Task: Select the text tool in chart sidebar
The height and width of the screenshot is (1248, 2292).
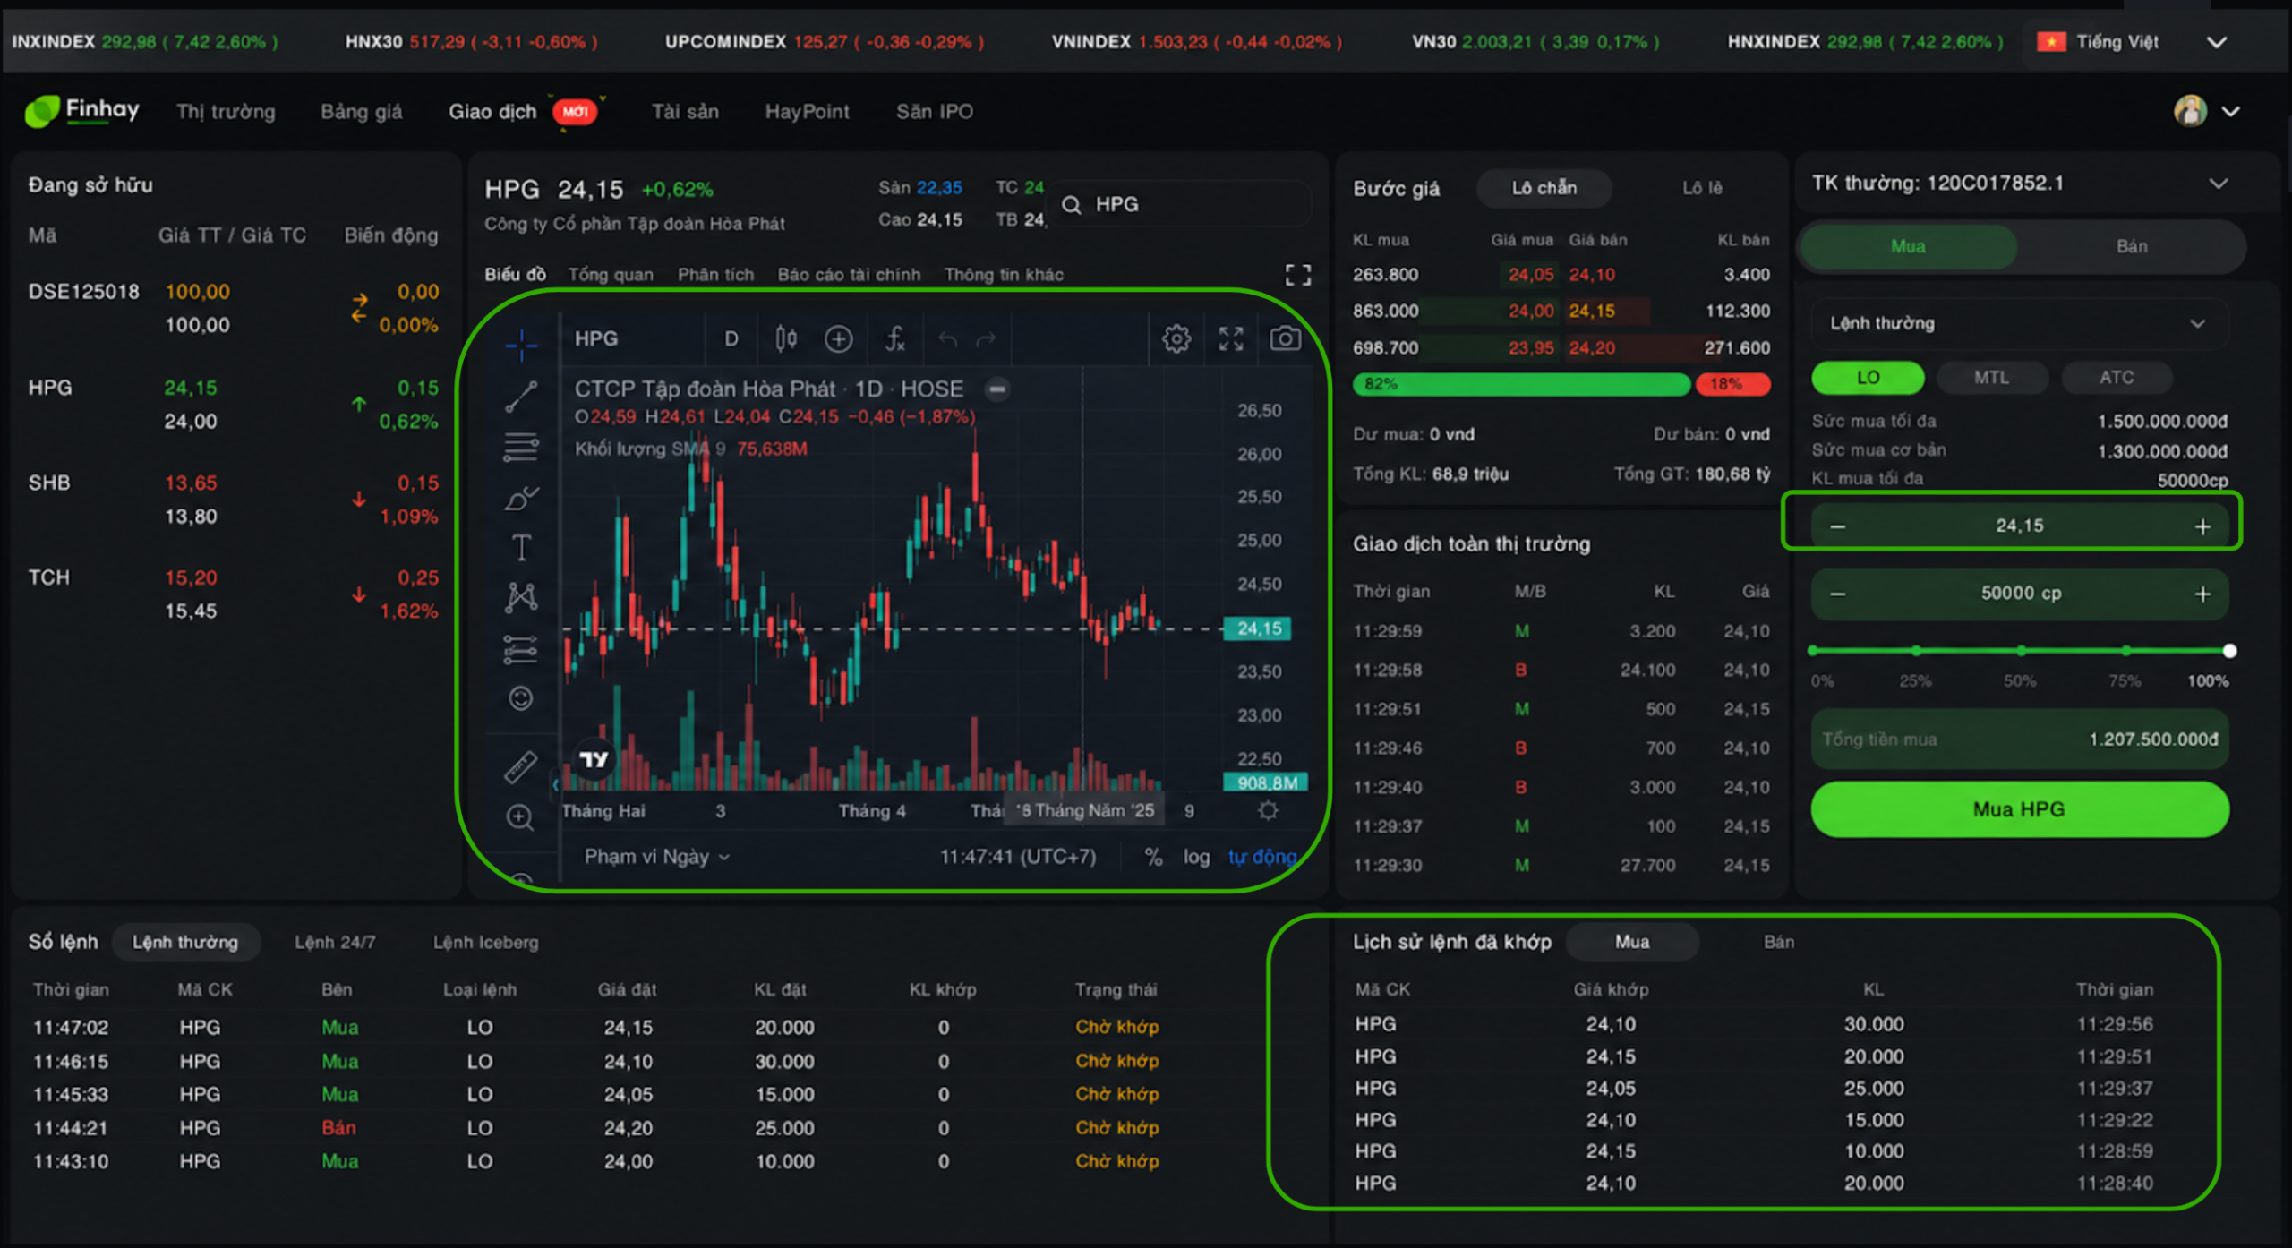Action: click(521, 547)
